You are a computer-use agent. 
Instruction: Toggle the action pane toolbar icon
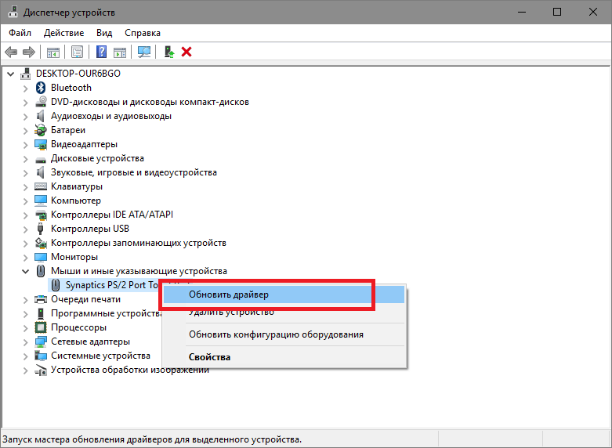pyautogui.click(x=120, y=52)
